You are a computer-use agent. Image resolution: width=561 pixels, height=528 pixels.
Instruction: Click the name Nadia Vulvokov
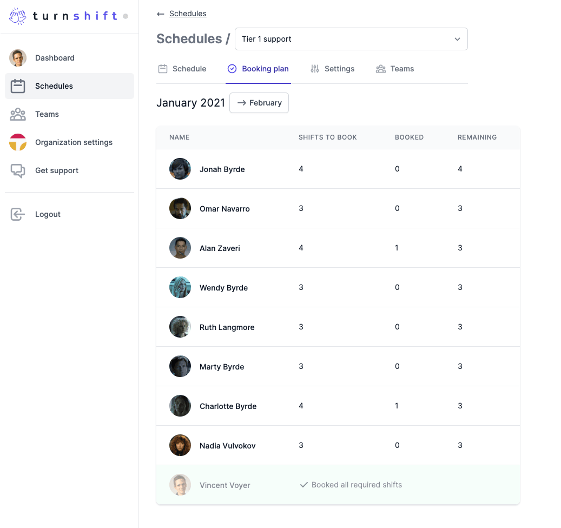(228, 446)
